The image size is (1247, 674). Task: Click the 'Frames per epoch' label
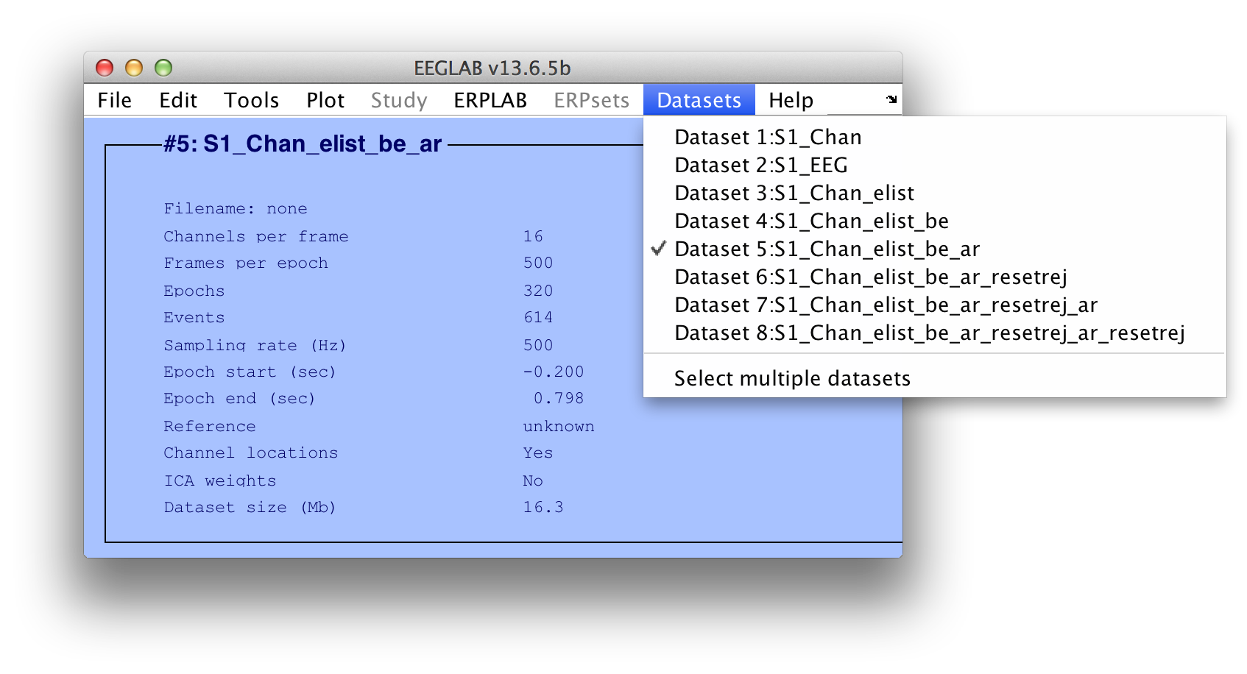246,263
